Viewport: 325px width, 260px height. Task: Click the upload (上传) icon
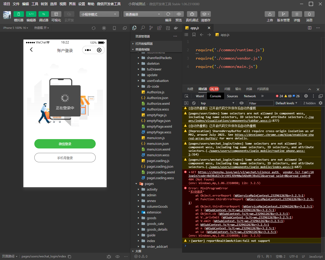[x=270, y=14]
